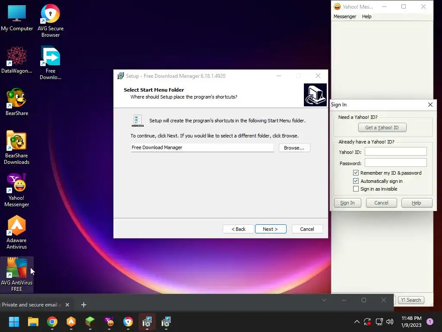
Task: Open BearShare Downloads folder shortcut
Action: [17, 147]
